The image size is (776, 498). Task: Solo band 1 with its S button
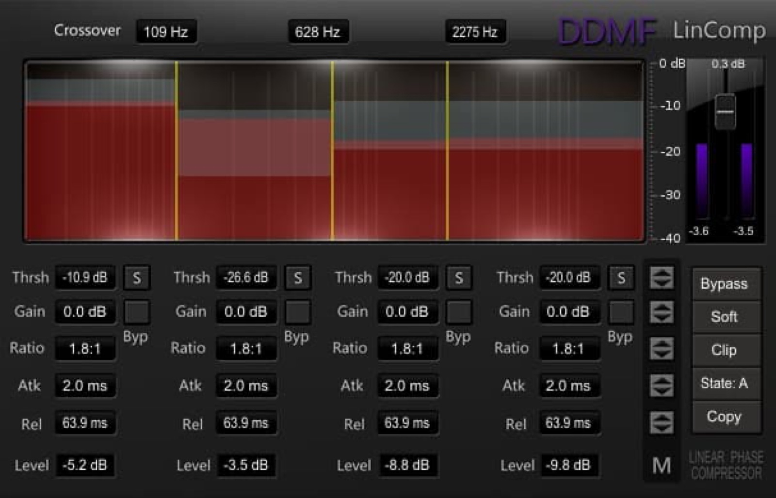pos(137,278)
